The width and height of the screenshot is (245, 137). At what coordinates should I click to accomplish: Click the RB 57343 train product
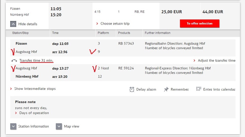tap(126, 44)
